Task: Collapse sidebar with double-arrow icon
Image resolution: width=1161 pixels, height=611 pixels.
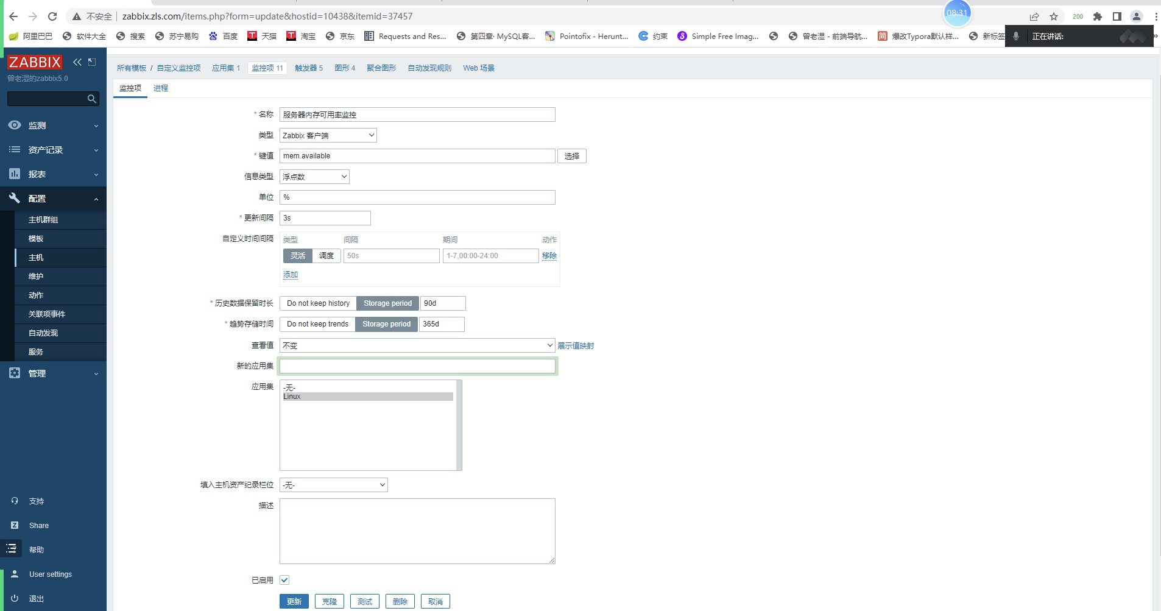Action: tap(77, 62)
